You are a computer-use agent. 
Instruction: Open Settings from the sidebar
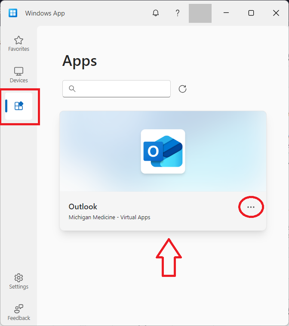(x=18, y=282)
